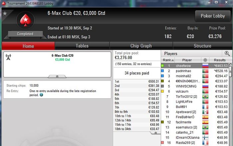The image size is (233, 146).
Task: Click the broadcast antenna icon
Action: tap(8, 57)
